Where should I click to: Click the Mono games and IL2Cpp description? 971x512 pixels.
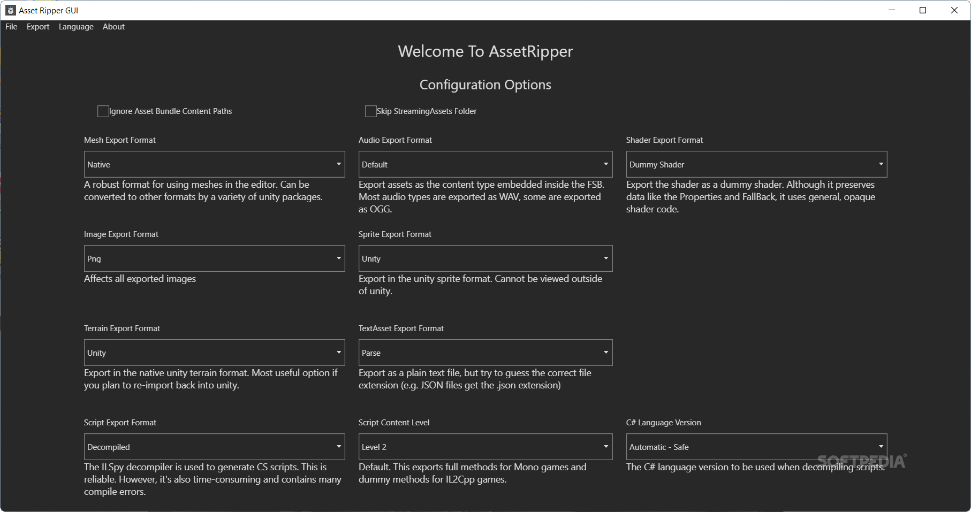click(473, 473)
